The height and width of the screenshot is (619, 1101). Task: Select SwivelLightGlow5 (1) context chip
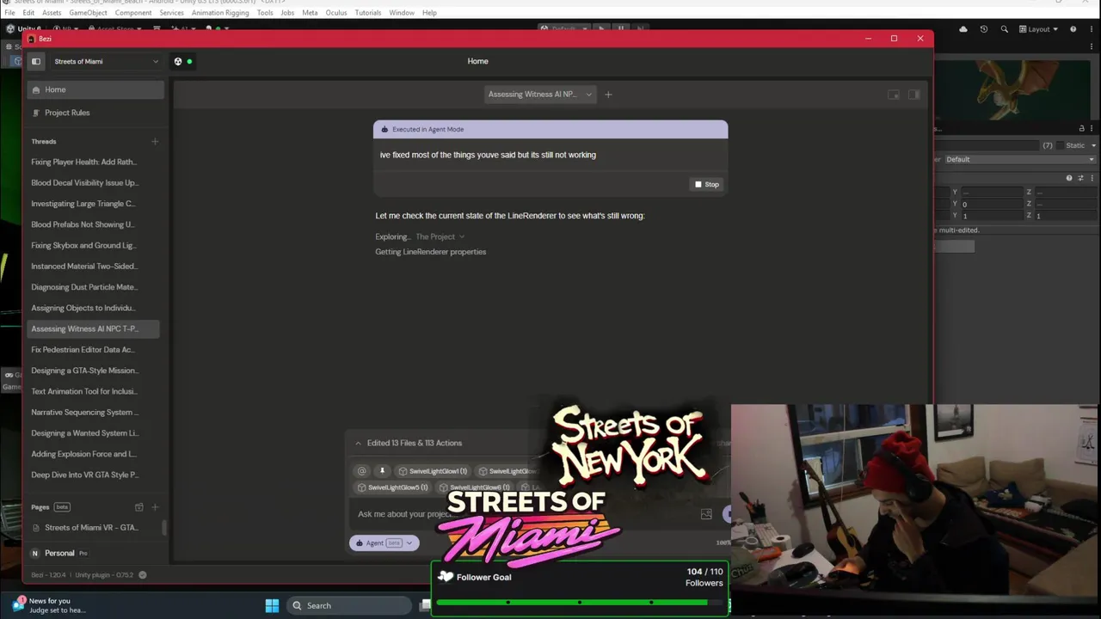tap(393, 487)
